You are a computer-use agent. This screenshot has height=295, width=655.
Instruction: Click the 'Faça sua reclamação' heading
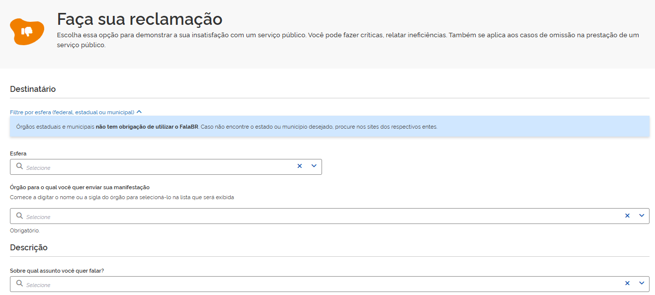(x=139, y=19)
